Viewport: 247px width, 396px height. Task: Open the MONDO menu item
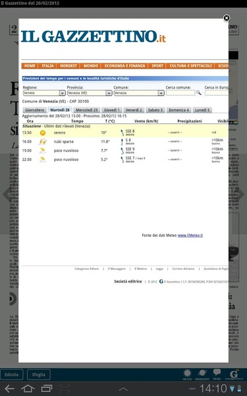91,65
